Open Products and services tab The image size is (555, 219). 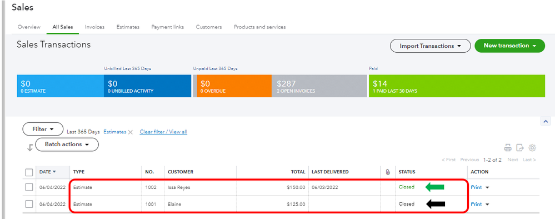260,27
